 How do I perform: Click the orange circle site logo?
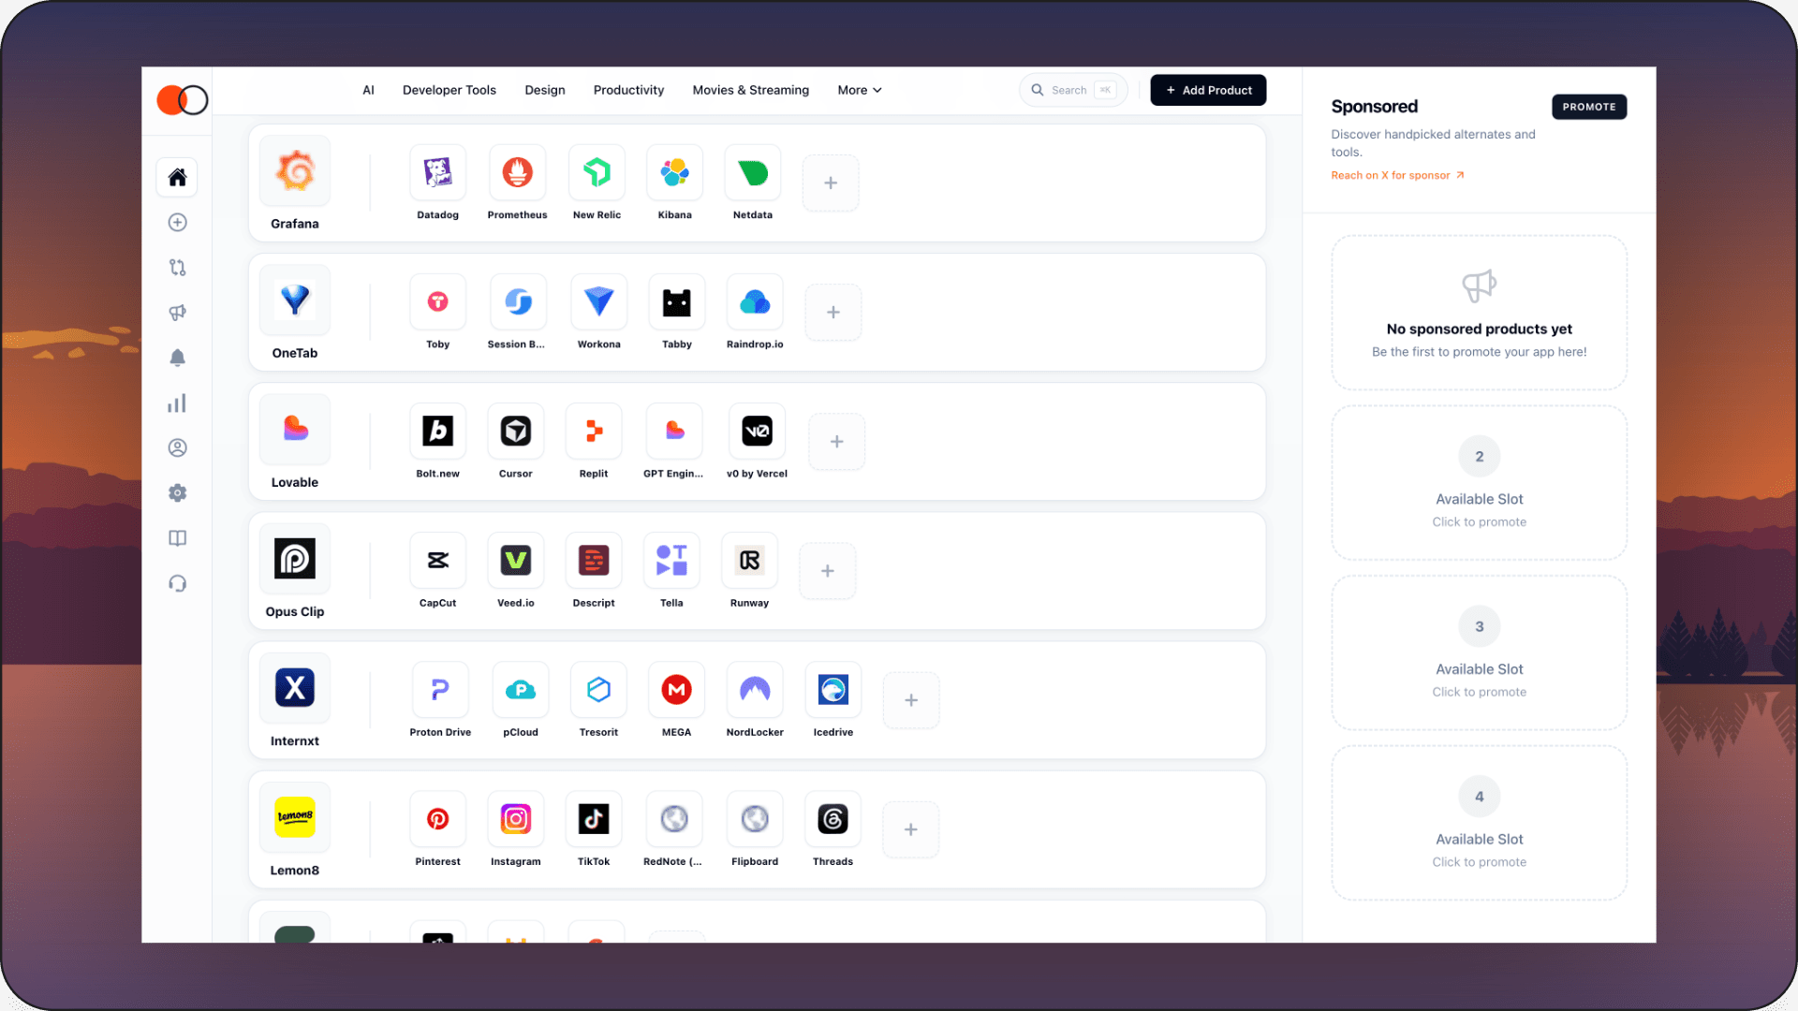tap(182, 99)
